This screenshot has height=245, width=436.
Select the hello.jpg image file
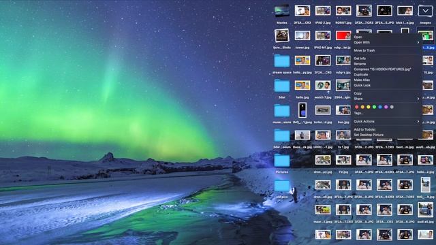(302, 85)
